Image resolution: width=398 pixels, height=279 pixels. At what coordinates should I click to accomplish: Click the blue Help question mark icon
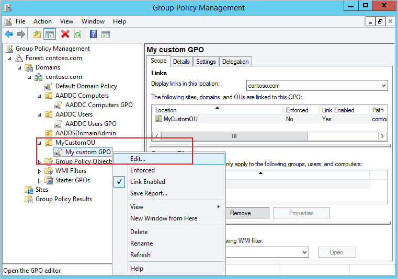pos(93,34)
